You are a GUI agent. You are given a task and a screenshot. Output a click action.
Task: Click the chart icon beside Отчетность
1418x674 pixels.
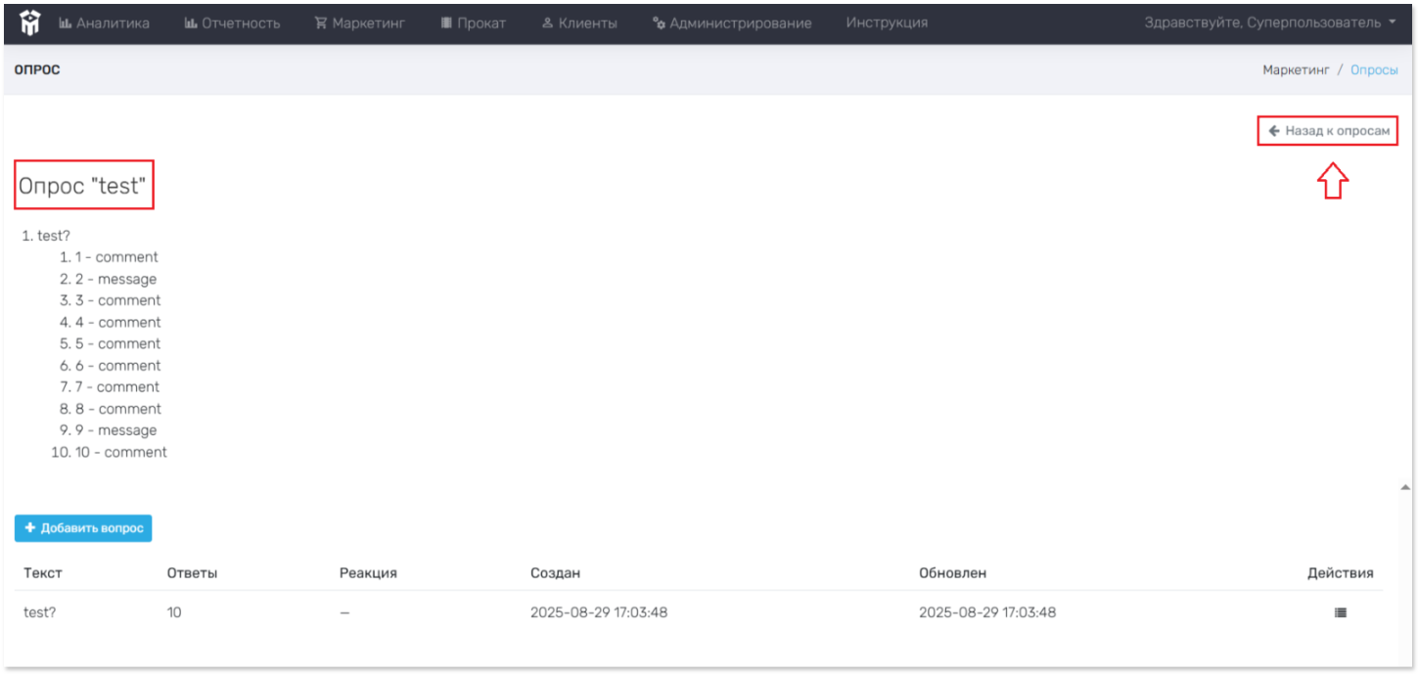click(191, 23)
